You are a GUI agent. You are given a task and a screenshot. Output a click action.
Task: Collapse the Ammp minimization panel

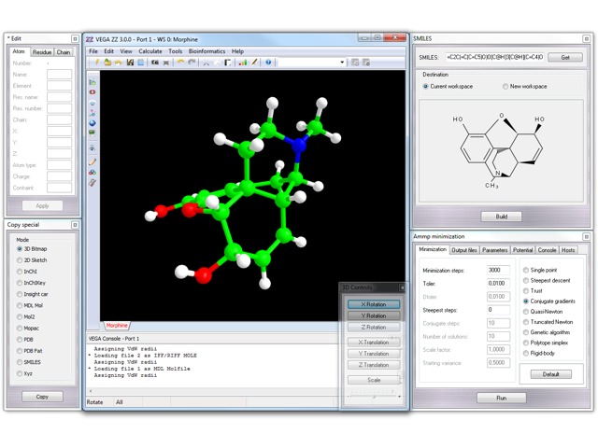click(x=586, y=237)
